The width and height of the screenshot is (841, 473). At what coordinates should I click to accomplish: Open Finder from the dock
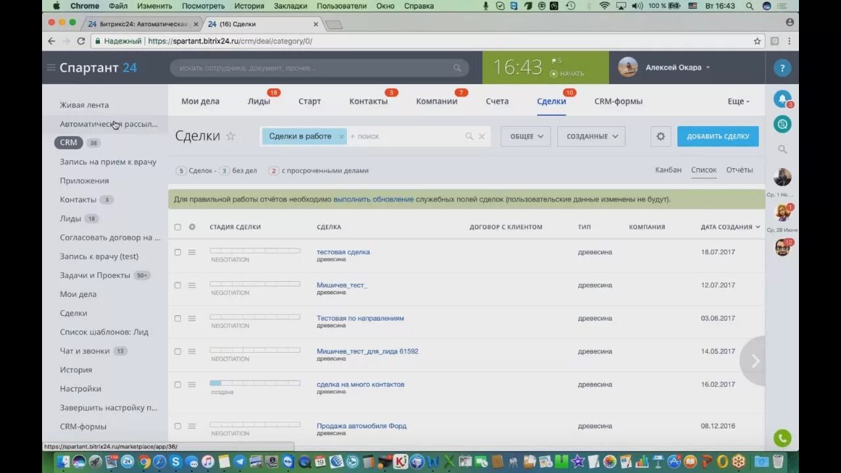point(64,461)
